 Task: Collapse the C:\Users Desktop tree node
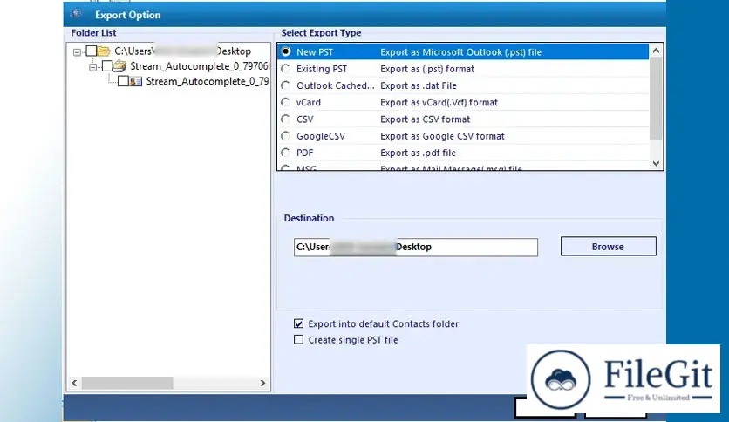(78, 52)
